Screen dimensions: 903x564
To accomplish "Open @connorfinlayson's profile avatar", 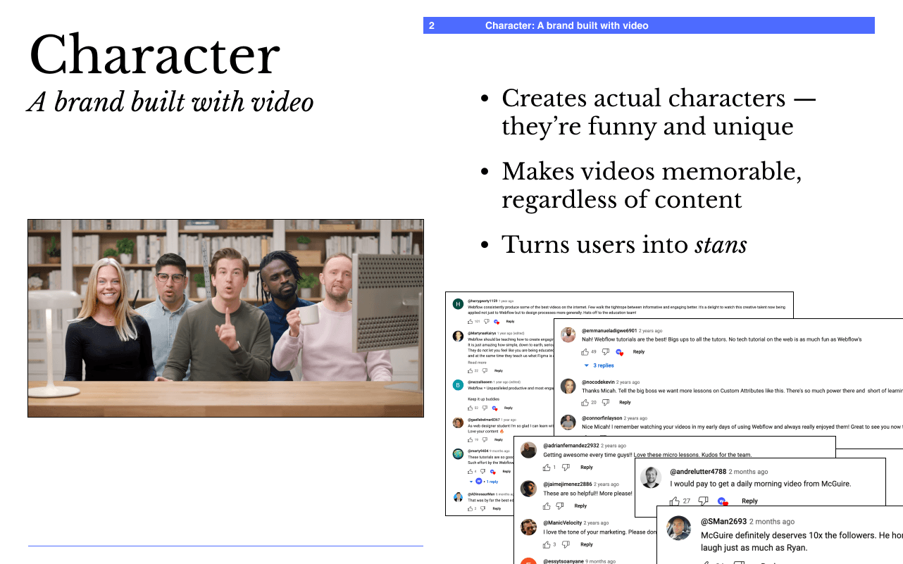I will click(568, 422).
